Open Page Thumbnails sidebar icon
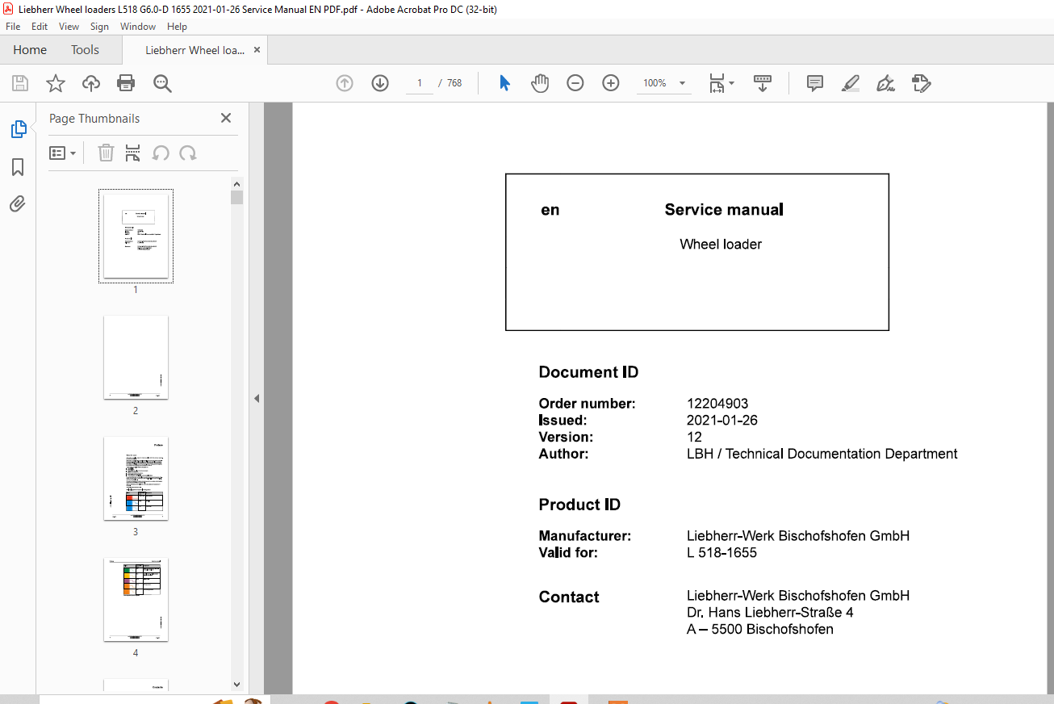This screenshot has height=704, width=1054. pyautogui.click(x=18, y=129)
